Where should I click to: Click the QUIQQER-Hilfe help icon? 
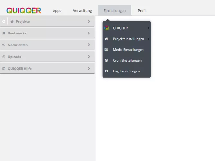click(x=4, y=69)
